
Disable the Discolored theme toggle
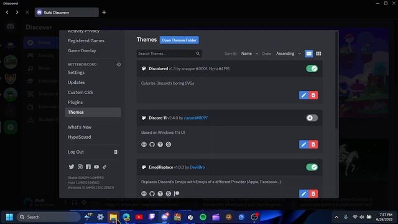coord(312,68)
